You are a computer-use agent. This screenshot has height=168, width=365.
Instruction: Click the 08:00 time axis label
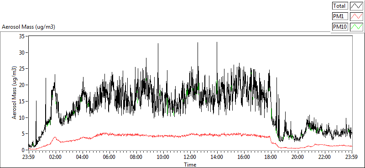(136, 157)
